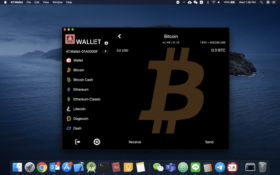
Task: Open Finder in the Dock
Action: pyautogui.click(x=17, y=167)
